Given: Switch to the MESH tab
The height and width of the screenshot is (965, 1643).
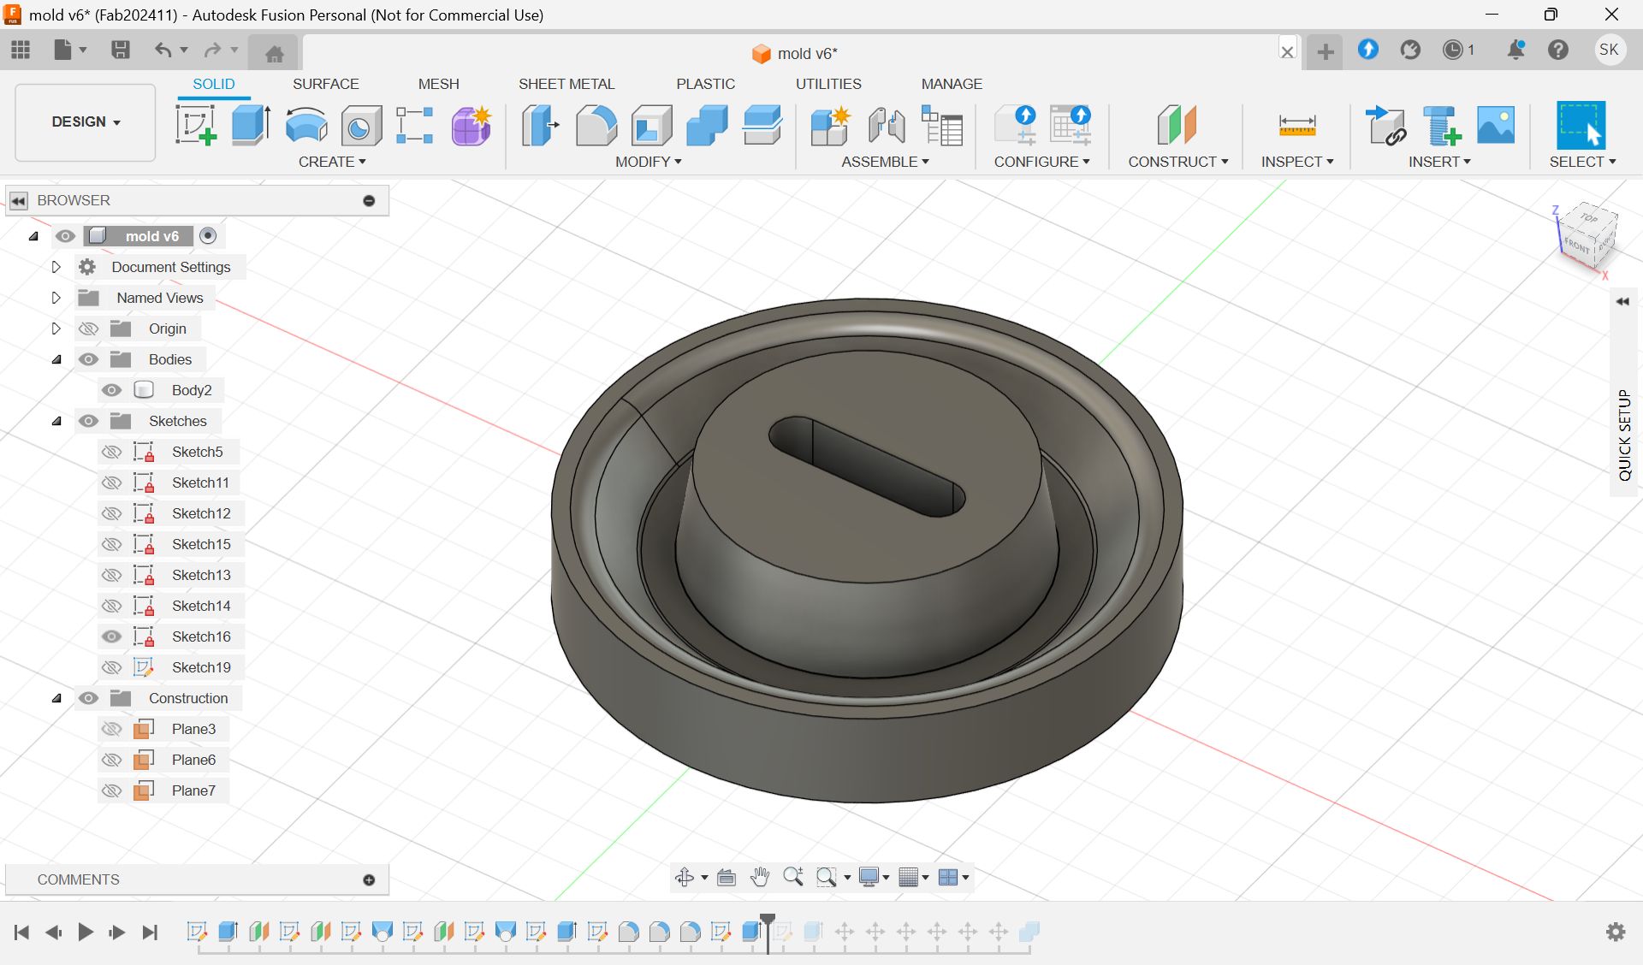Looking at the screenshot, I should (438, 84).
